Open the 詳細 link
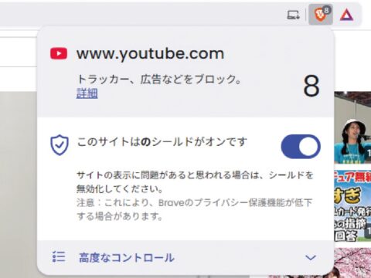The width and height of the screenshot is (371, 278). (87, 93)
